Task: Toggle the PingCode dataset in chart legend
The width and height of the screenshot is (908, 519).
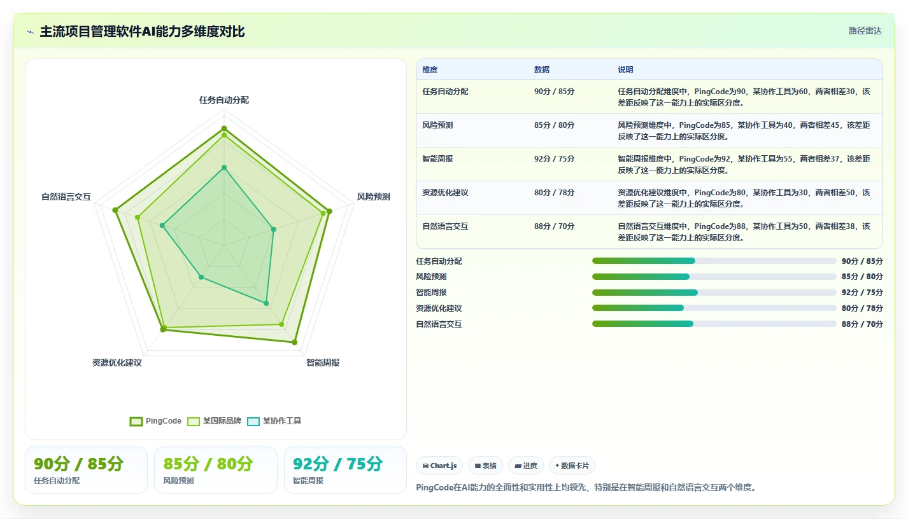Action: pyautogui.click(x=155, y=421)
